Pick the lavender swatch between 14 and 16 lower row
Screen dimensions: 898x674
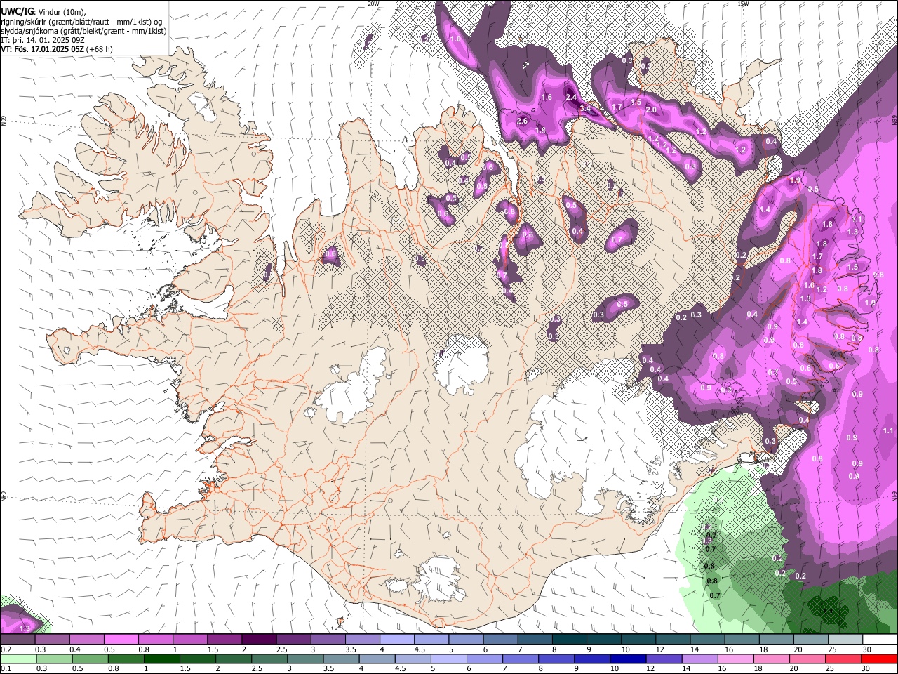tap(699, 659)
